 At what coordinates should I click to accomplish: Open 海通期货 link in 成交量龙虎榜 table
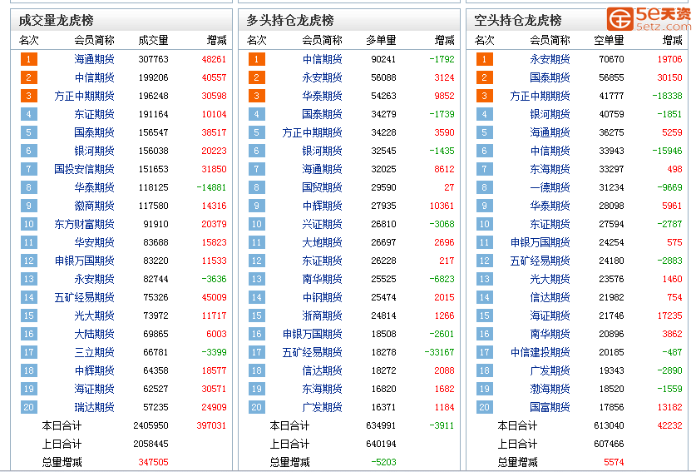pyautogui.click(x=94, y=59)
